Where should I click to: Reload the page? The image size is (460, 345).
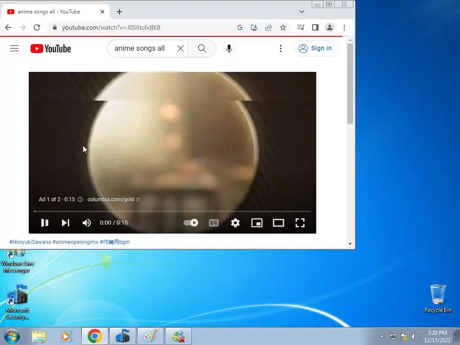pos(37,27)
